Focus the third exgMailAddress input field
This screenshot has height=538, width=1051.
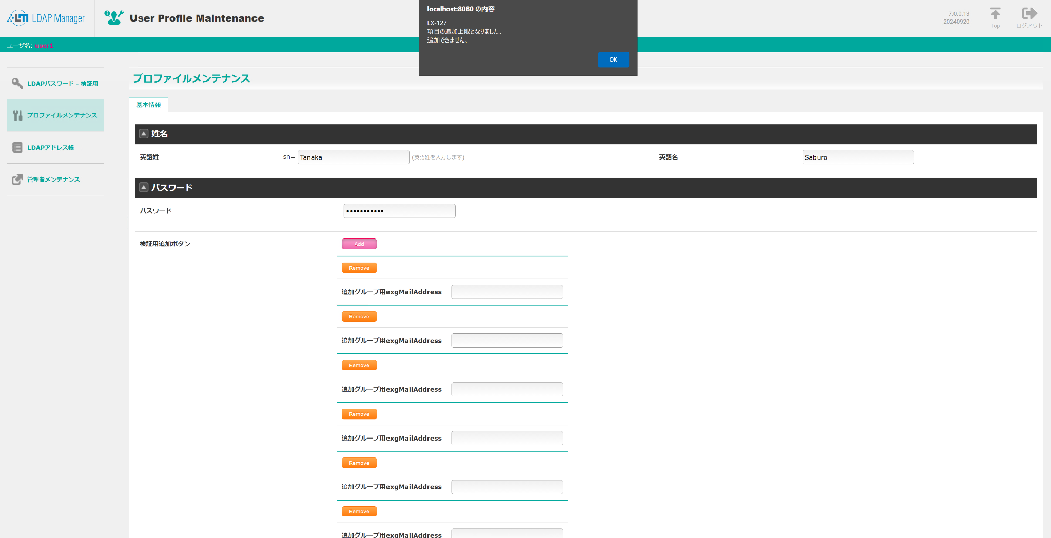(x=507, y=389)
